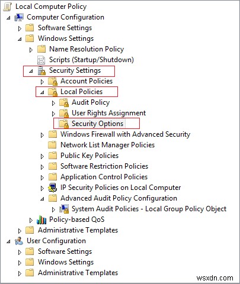Expand the Software Restriction Policies node
Screen dimensions: 240x284
point(42,167)
